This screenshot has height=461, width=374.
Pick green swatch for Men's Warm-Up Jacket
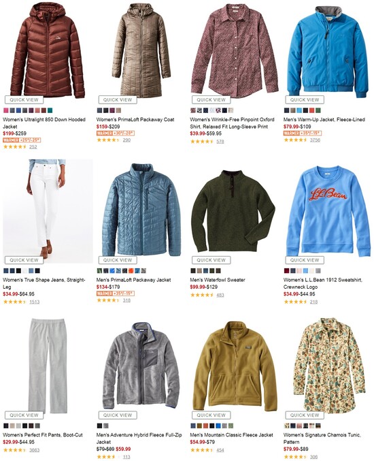pyautogui.click(x=318, y=110)
